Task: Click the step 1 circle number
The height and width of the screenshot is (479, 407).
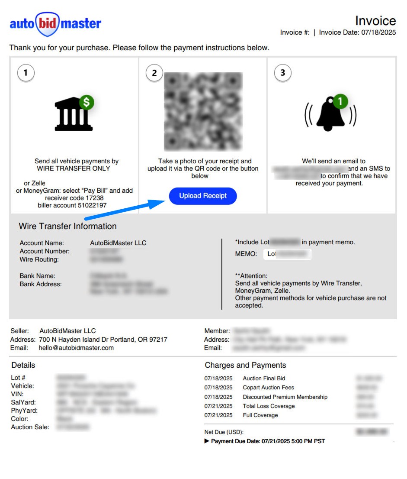Action: 26,73
